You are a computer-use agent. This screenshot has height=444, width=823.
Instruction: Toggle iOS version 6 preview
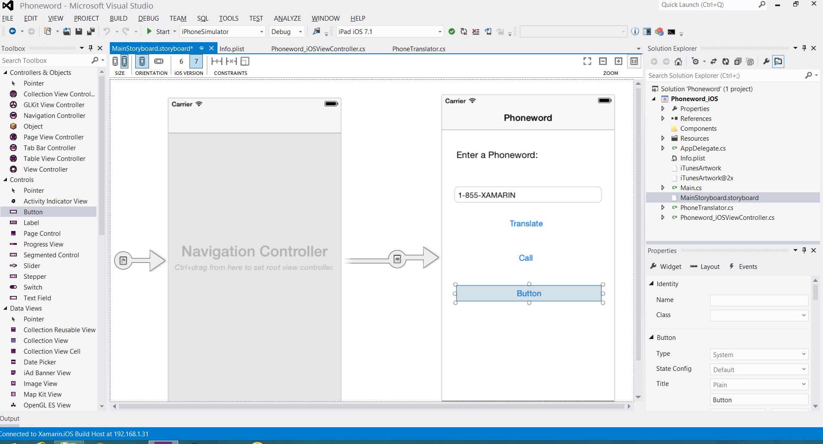click(x=181, y=62)
